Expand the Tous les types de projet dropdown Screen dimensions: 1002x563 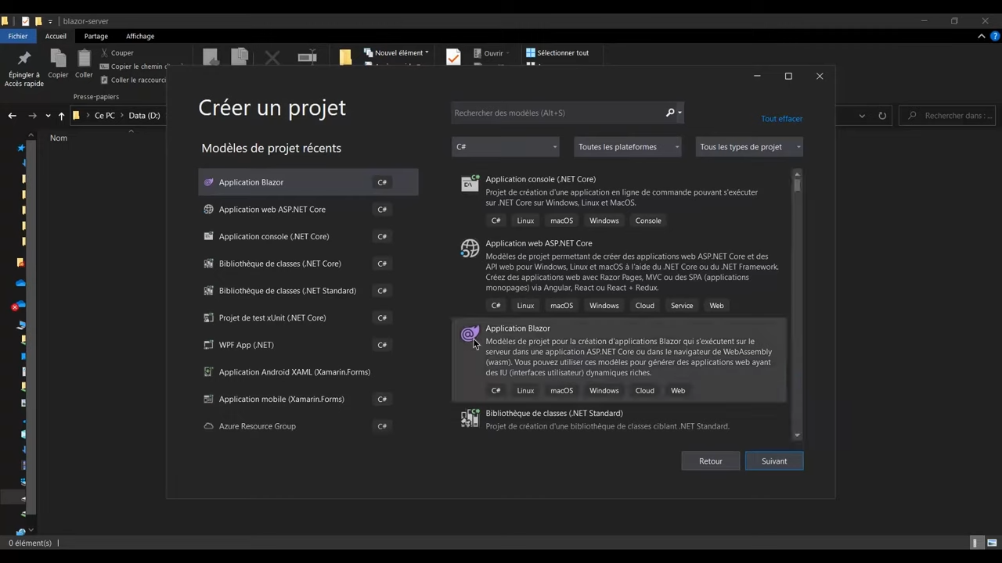click(x=748, y=146)
